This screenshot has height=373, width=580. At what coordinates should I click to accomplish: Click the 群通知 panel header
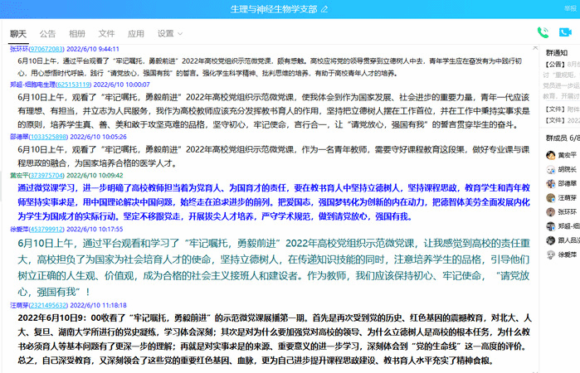pos(557,51)
